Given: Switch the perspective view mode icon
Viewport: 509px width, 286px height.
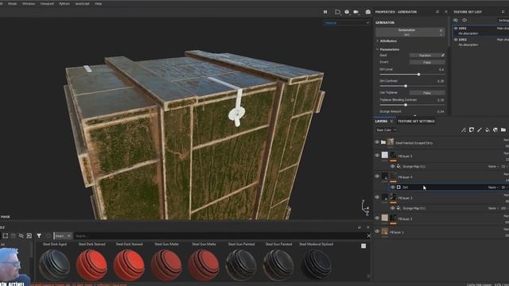Looking at the screenshot, I should [337, 12].
